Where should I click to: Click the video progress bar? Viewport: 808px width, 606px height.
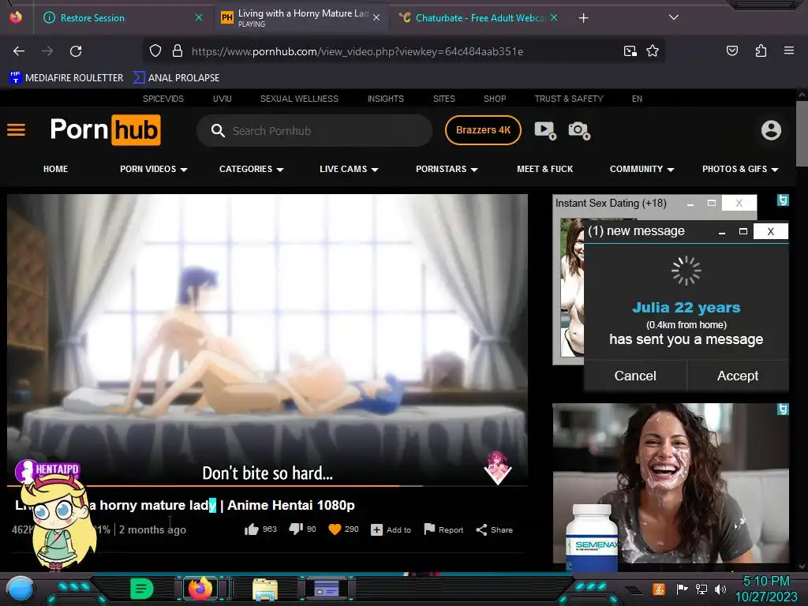pos(267,485)
